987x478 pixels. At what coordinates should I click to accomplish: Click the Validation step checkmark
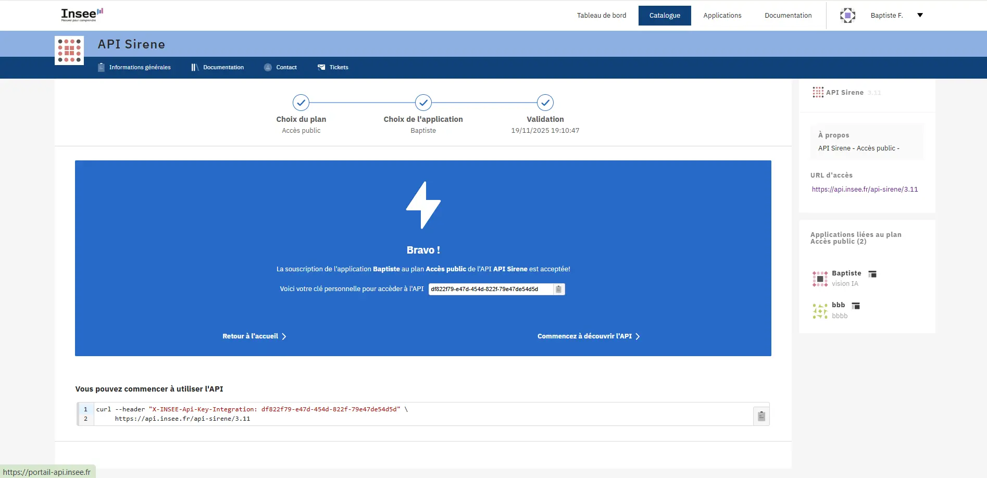545,103
